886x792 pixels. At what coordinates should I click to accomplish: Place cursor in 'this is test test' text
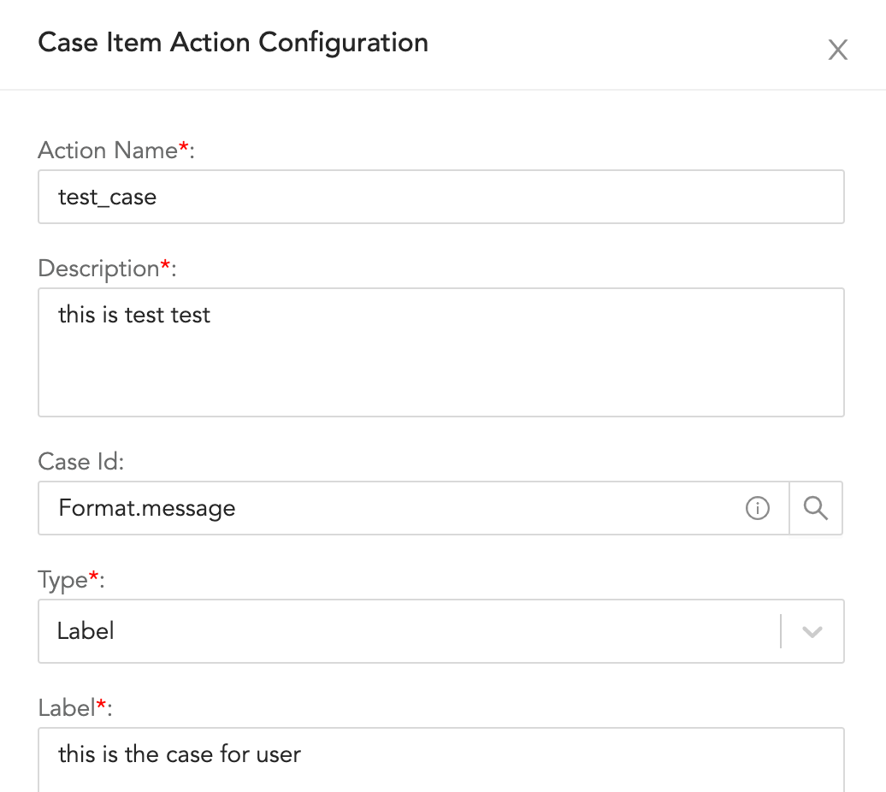[x=134, y=315]
